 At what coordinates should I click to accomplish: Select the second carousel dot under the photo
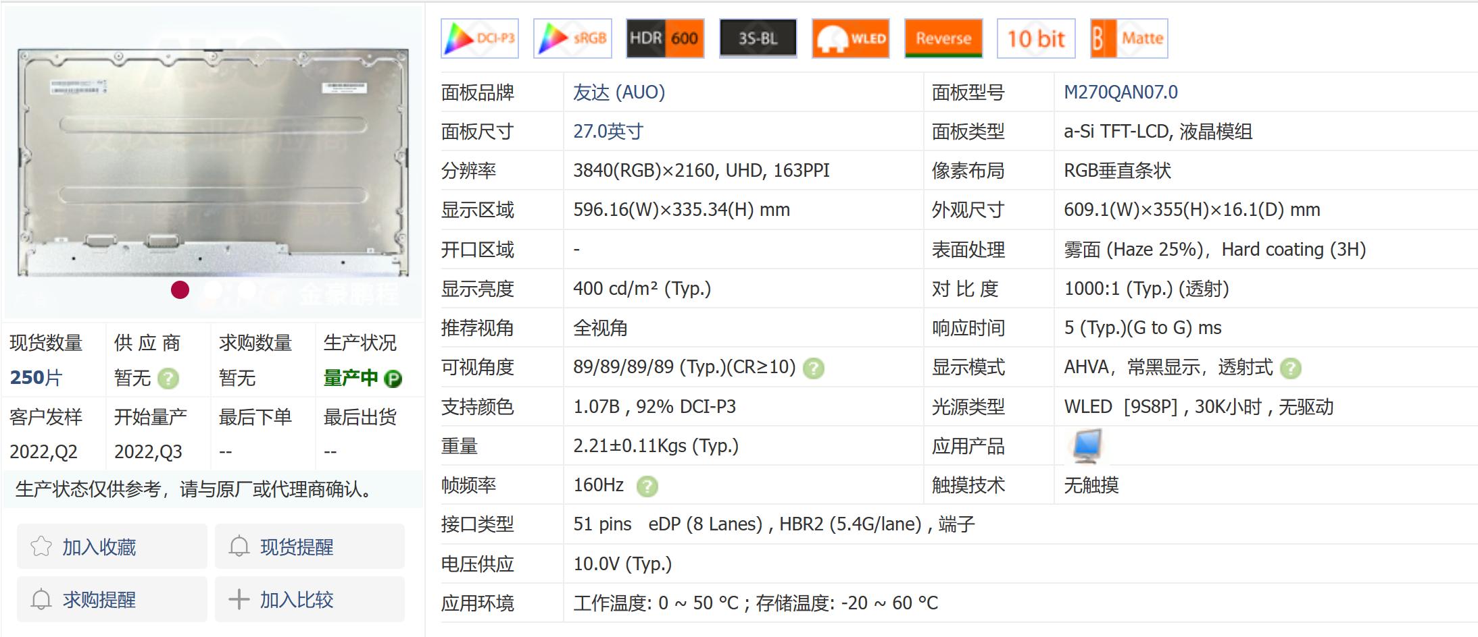pyautogui.click(x=214, y=290)
